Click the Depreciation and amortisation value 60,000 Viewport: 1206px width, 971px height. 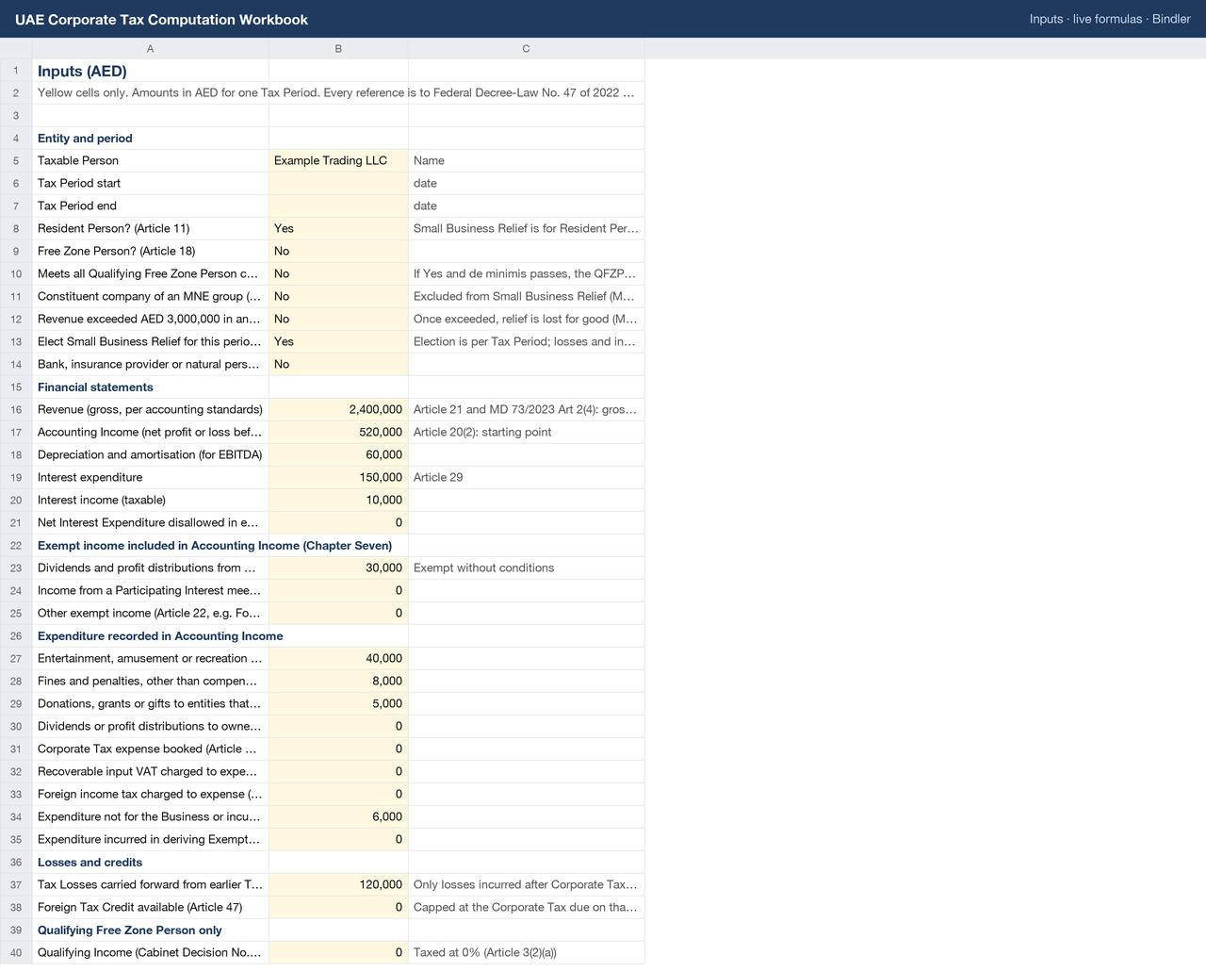tap(338, 454)
